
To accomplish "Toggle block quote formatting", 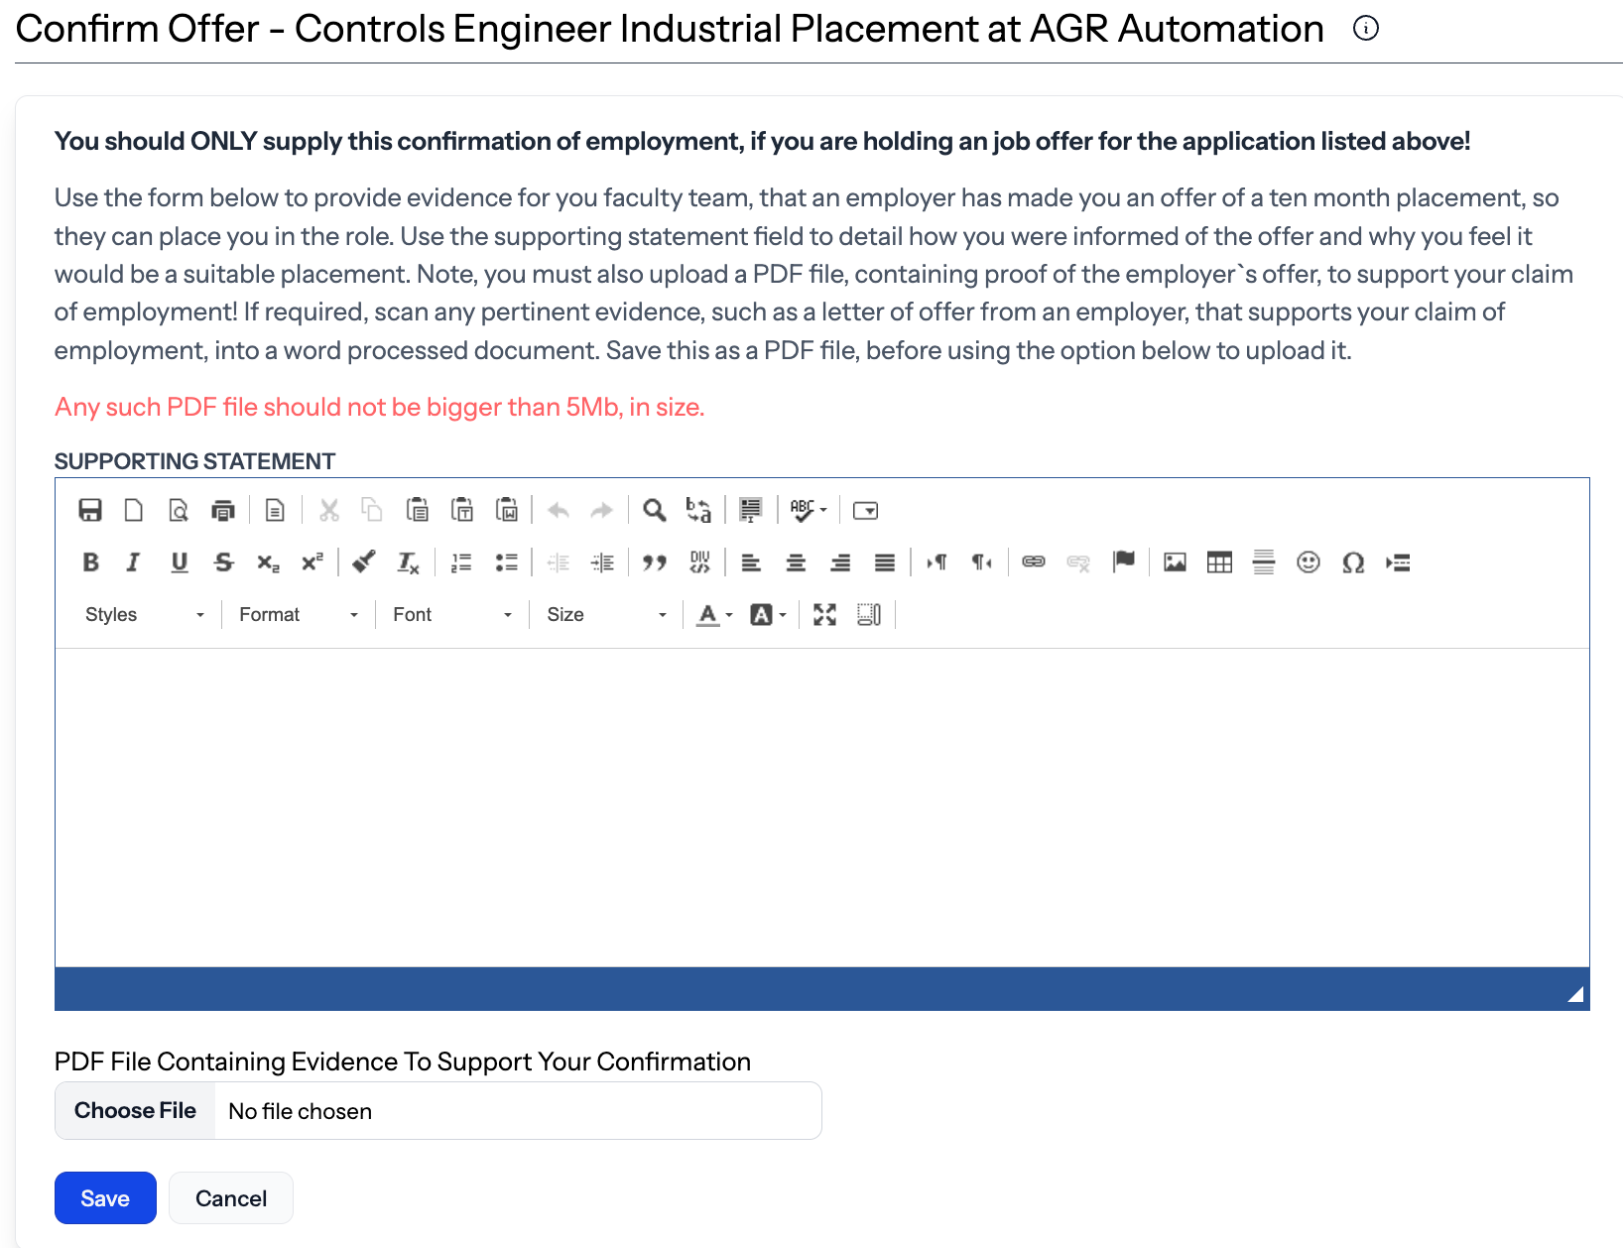I will 655,562.
